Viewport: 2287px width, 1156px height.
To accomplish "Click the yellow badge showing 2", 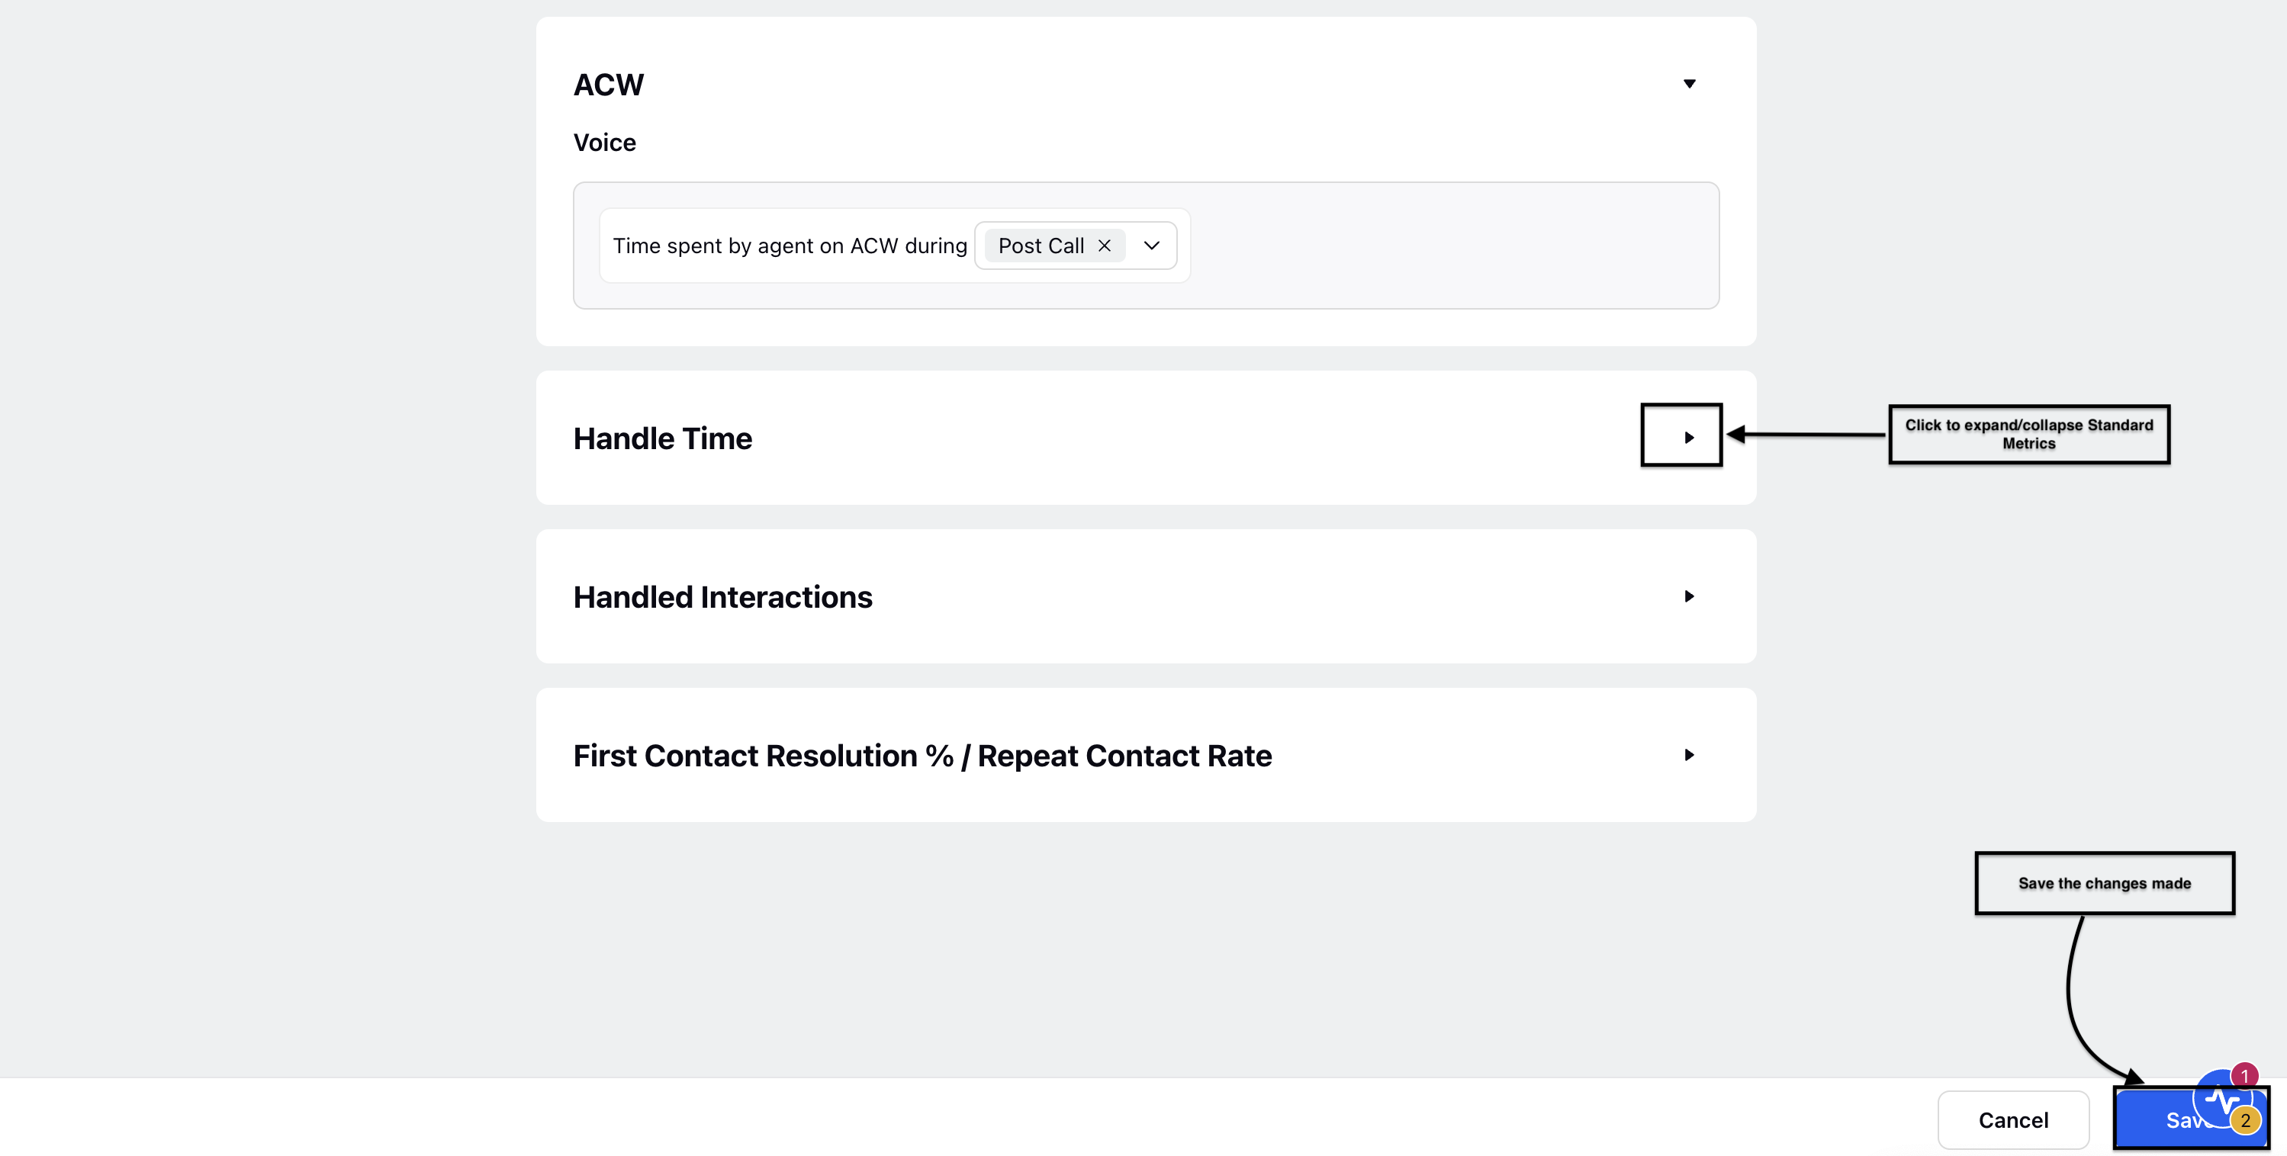I will tap(2244, 1120).
